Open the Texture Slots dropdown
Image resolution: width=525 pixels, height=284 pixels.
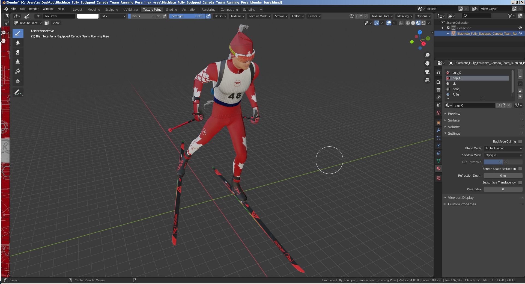click(382, 16)
